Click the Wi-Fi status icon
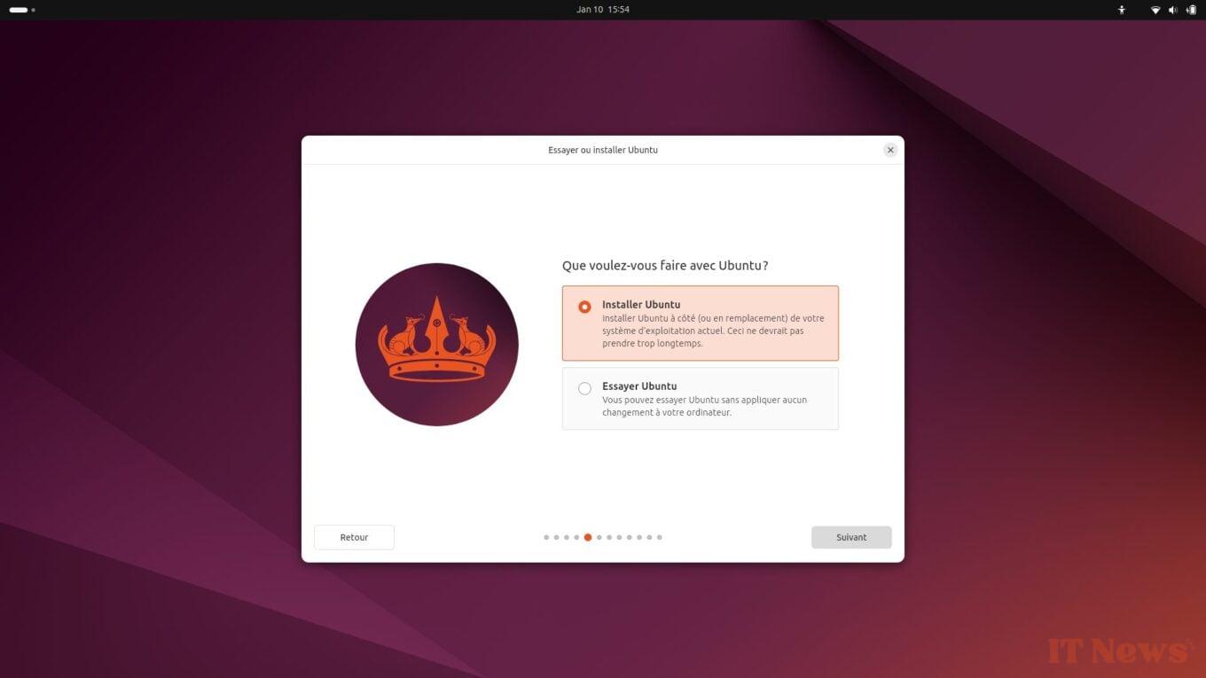1206x678 pixels. click(1155, 10)
